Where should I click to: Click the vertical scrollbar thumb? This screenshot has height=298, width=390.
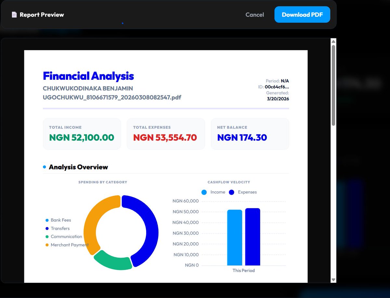pyautogui.click(x=333, y=85)
